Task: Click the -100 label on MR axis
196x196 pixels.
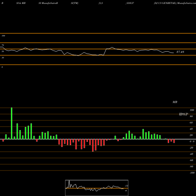Action: pos(192,173)
